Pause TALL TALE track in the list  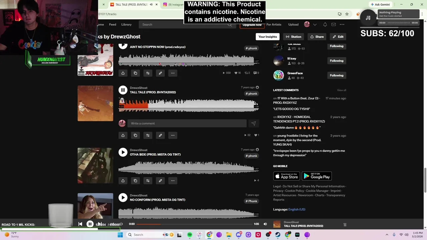[123, 90]
